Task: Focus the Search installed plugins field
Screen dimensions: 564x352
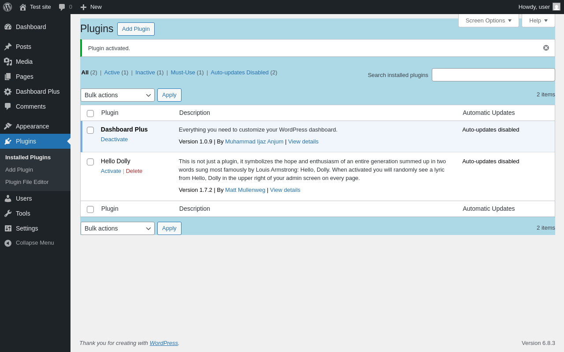Action: tap(493, 75)
